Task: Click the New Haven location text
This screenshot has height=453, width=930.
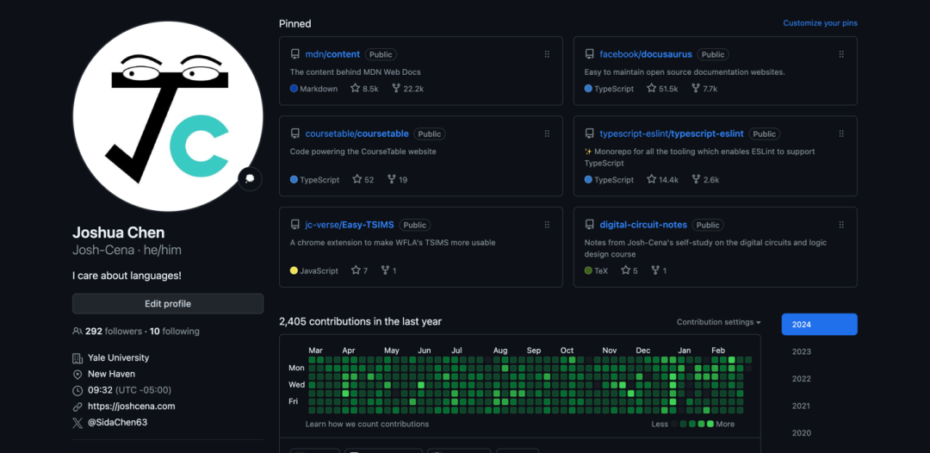Action: [111, 374]
